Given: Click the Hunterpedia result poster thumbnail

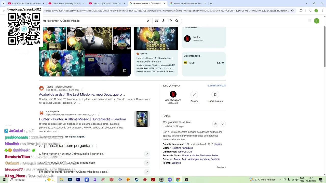Looking at the screenshot, I should 142,119.
